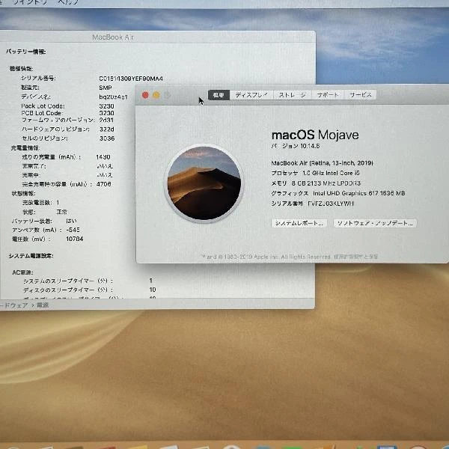Switch to the 概要 tab
Viewport: 449px width, 449px height.
pos(219,95)
